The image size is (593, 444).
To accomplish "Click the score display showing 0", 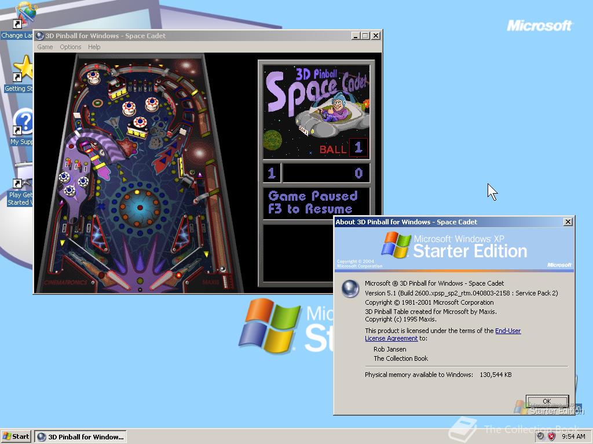I will pos(326,173).
